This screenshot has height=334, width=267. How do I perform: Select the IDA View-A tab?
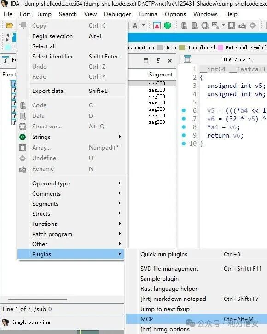(x=237, y=59)
